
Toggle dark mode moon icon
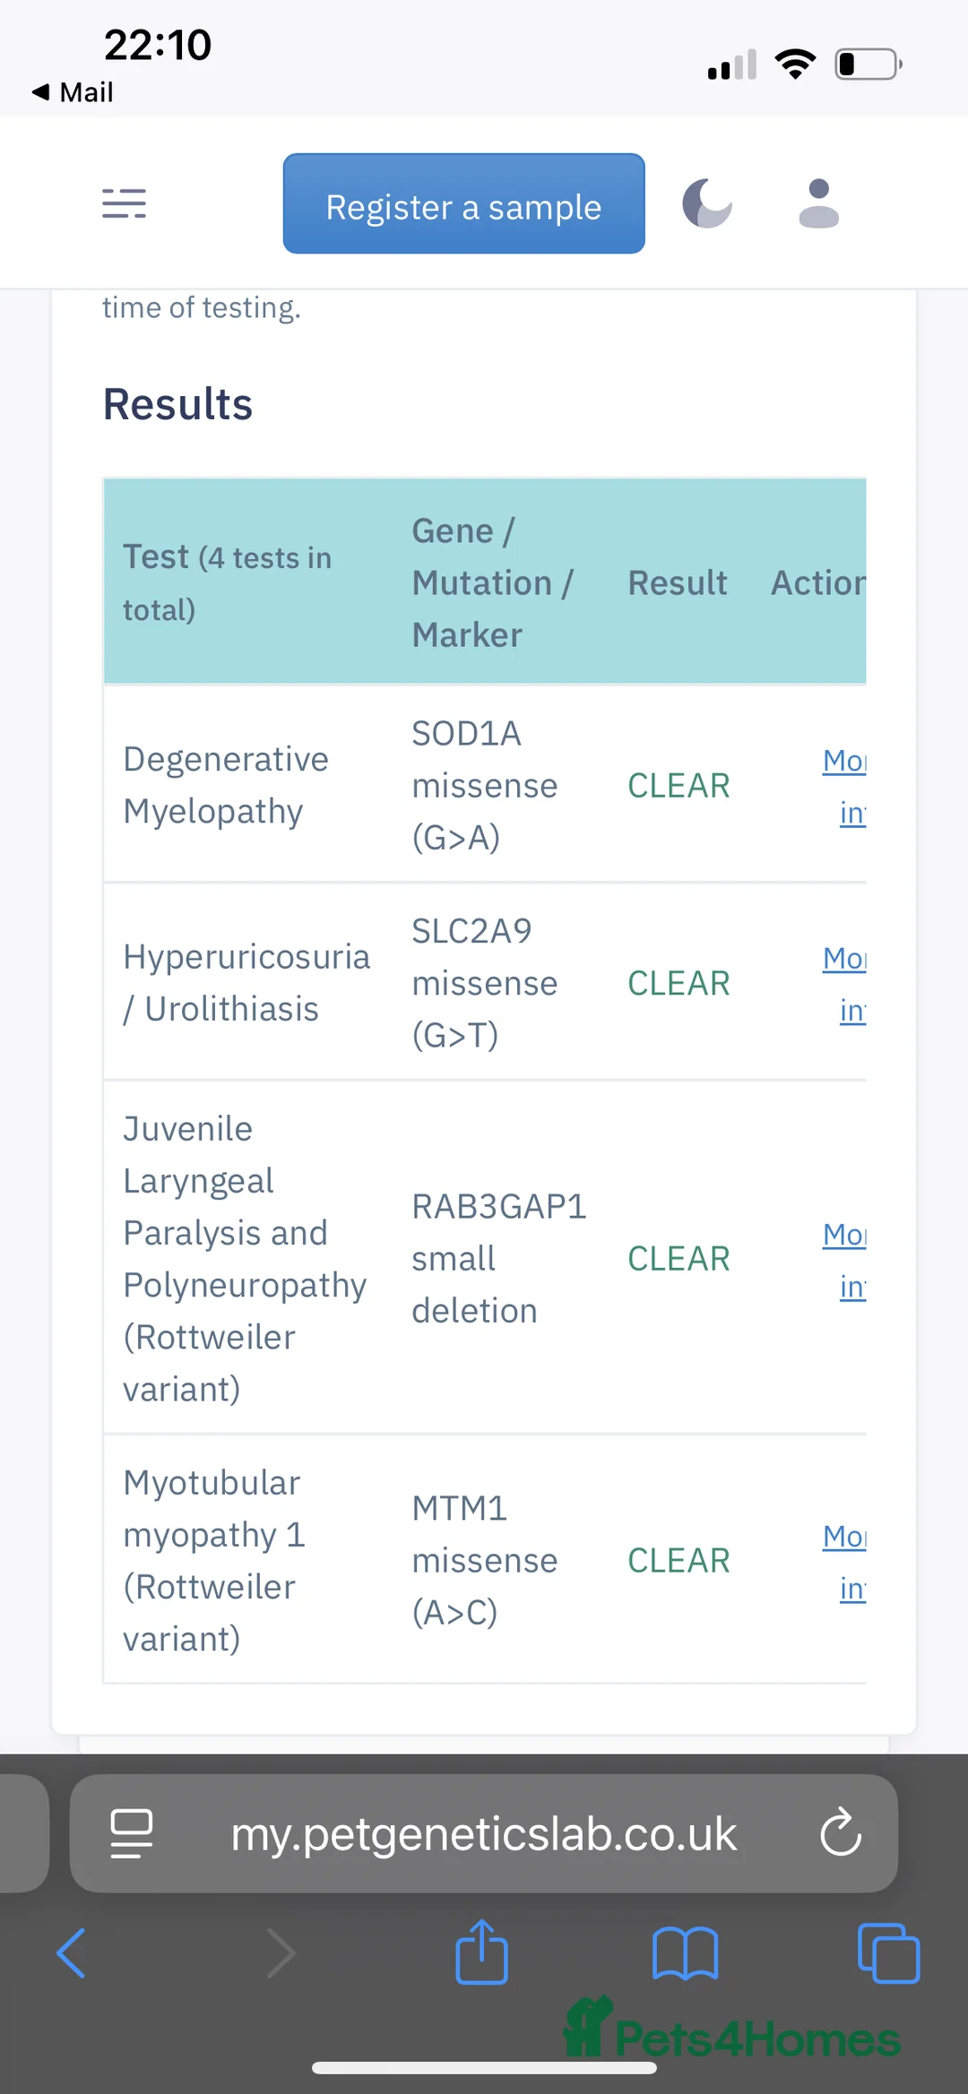pos(707,203)
